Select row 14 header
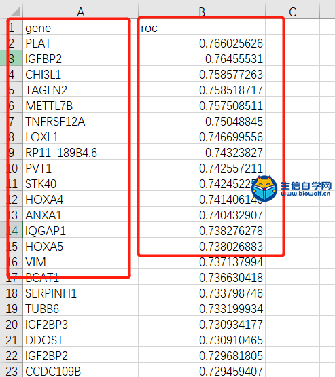The height and width of the screenshot is (377, 335). [12, 230]
